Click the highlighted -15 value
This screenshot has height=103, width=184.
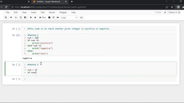pyautogui.click(x=37, y=38)
